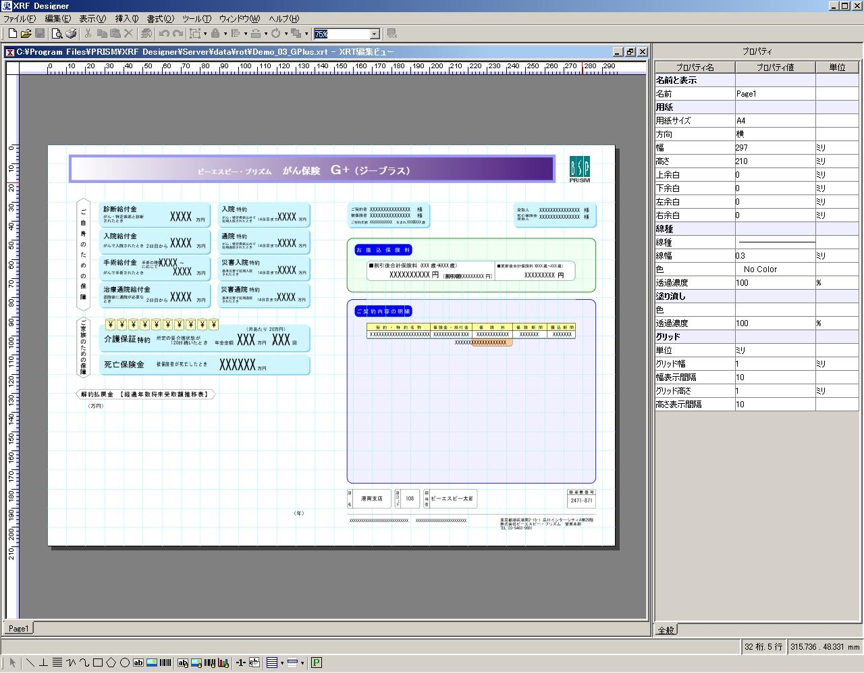Image resolution: width=864 pixels, height=674 pixels.
Task: Select the Curve drawing tool
Action: (84, 663)
